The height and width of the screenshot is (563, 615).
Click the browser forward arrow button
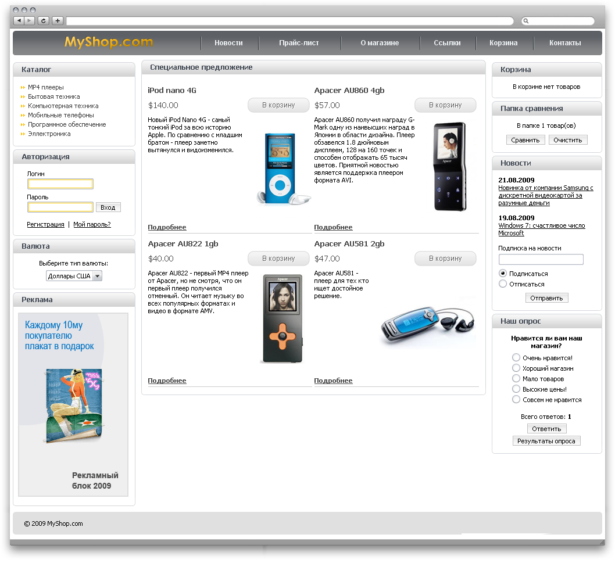30,20
